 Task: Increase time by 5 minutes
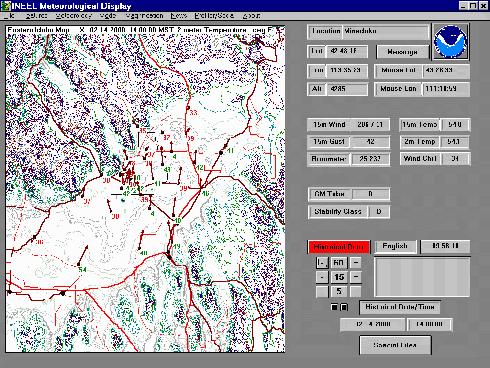click(x=356, y=292)
